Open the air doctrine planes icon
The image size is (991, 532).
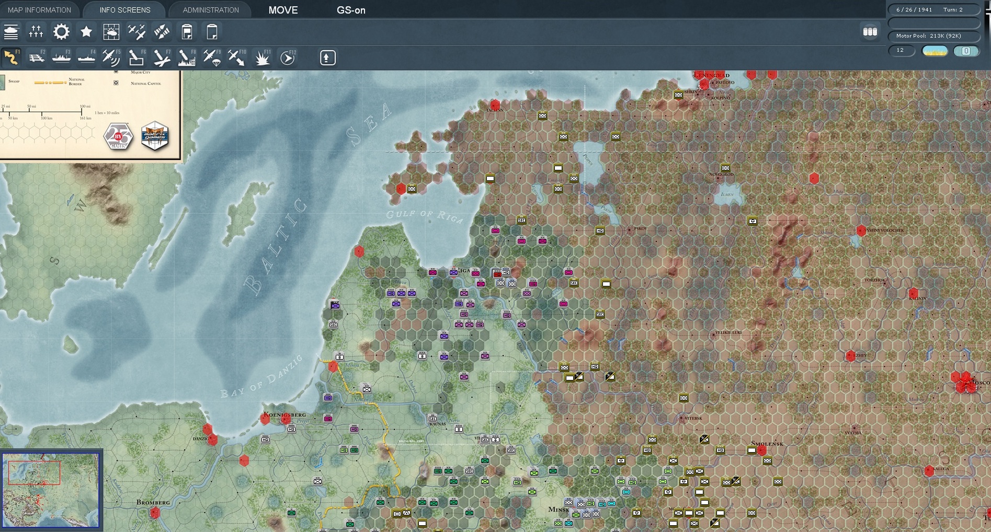136,32
